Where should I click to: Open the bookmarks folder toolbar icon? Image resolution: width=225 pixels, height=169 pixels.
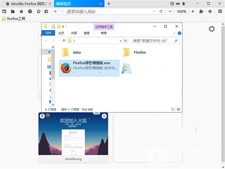13,11
